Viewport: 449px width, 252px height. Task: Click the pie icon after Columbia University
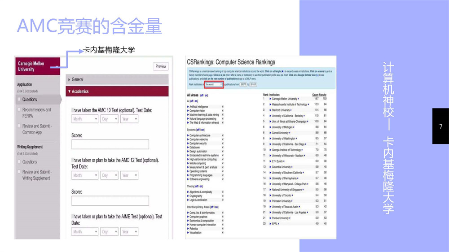(x=291, y=167)
